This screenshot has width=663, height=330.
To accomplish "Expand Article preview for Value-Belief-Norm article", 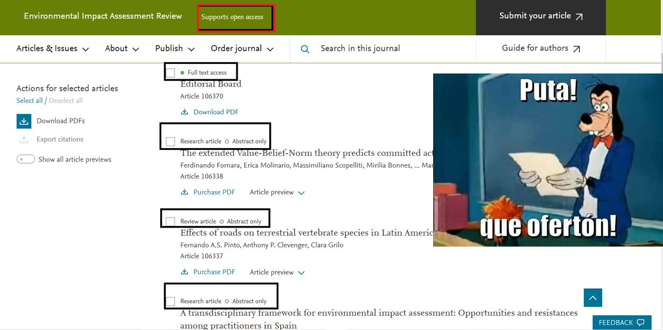I will (x=276, y=192).
